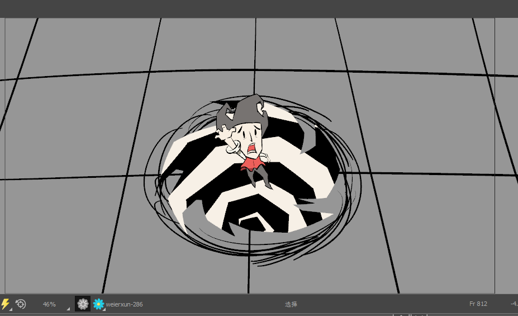Select the character's dangling legs
The height and width of the screenshot is (316, 518).
pos(259,178)
